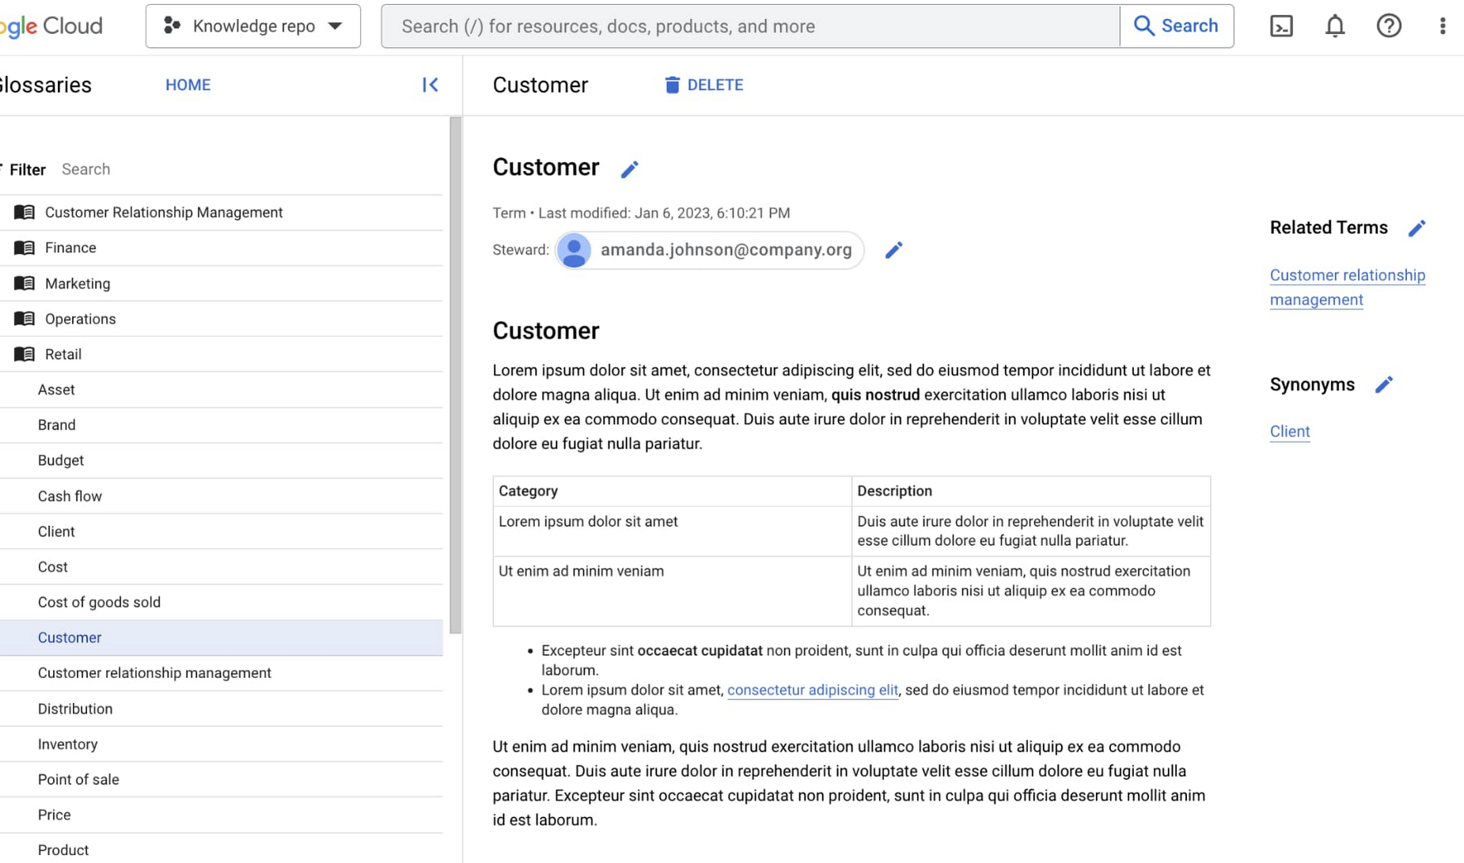1464x863 pixels.
Task: Open the three-dot settings menu
Action: point(1442,26)
